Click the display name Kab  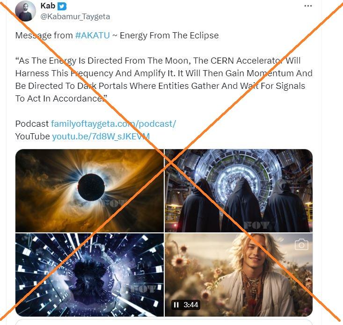[48, 6]
